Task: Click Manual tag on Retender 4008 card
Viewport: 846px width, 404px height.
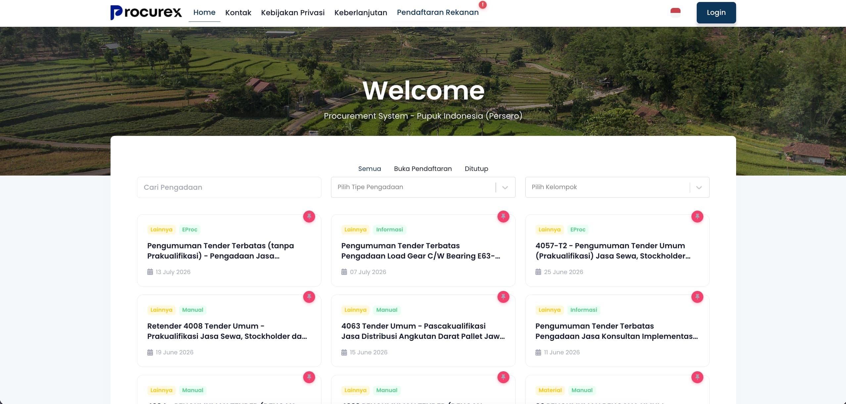Action: (x=193, y=310)
